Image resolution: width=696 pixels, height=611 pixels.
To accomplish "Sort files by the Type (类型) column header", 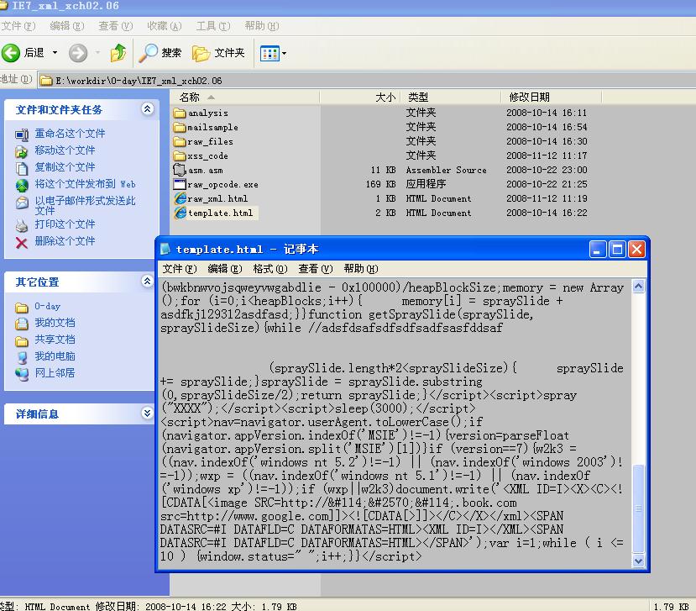I will 451,97.
